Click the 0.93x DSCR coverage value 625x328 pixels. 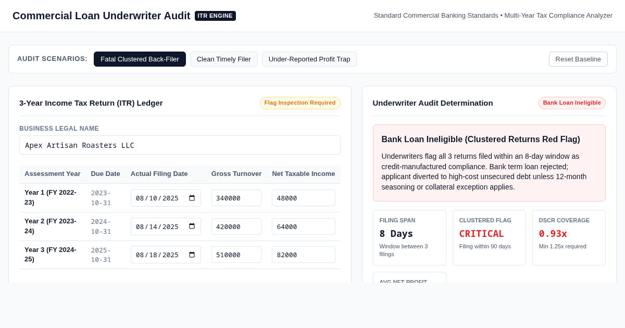553,233
